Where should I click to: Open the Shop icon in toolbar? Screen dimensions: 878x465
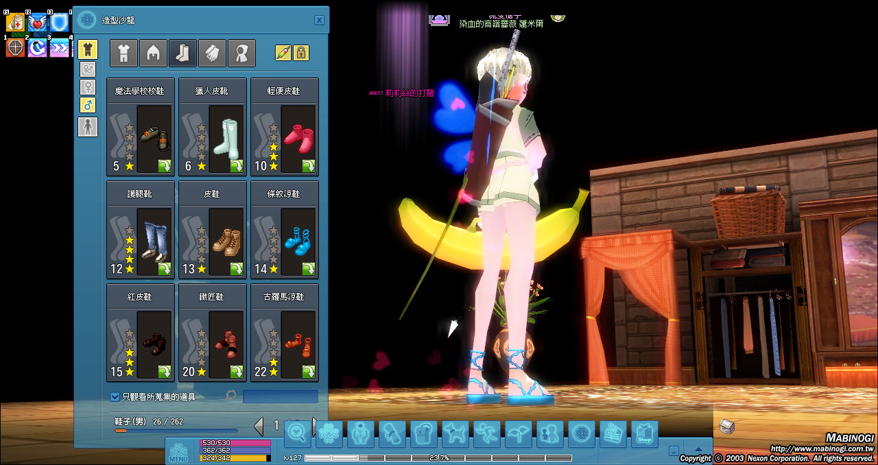point(644,434)
